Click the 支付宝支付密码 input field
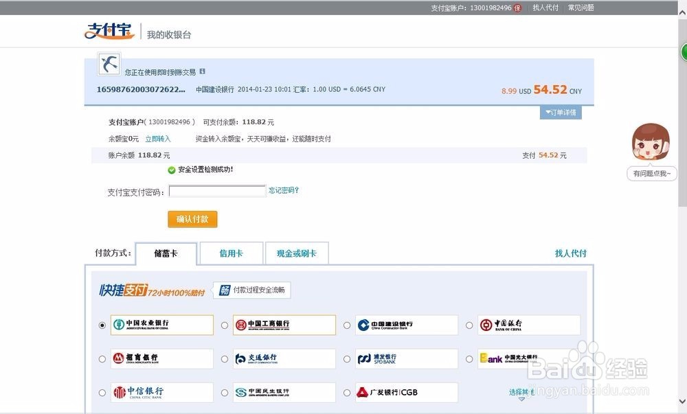The width and height of the screenshot is (687, 414). [217, 192]
